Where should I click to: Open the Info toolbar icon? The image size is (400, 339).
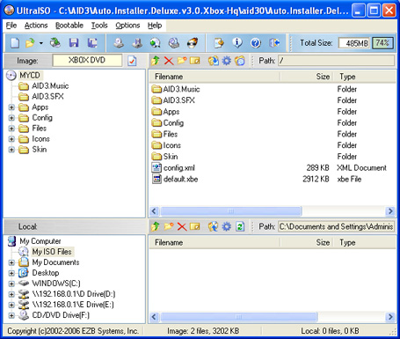tap(237, 43)
